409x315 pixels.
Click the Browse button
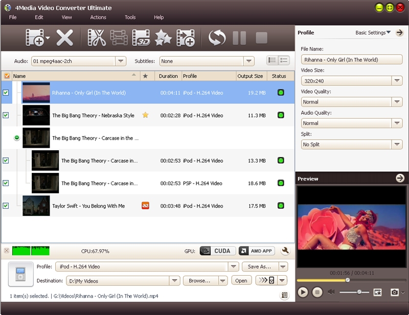tap(199, 281)
